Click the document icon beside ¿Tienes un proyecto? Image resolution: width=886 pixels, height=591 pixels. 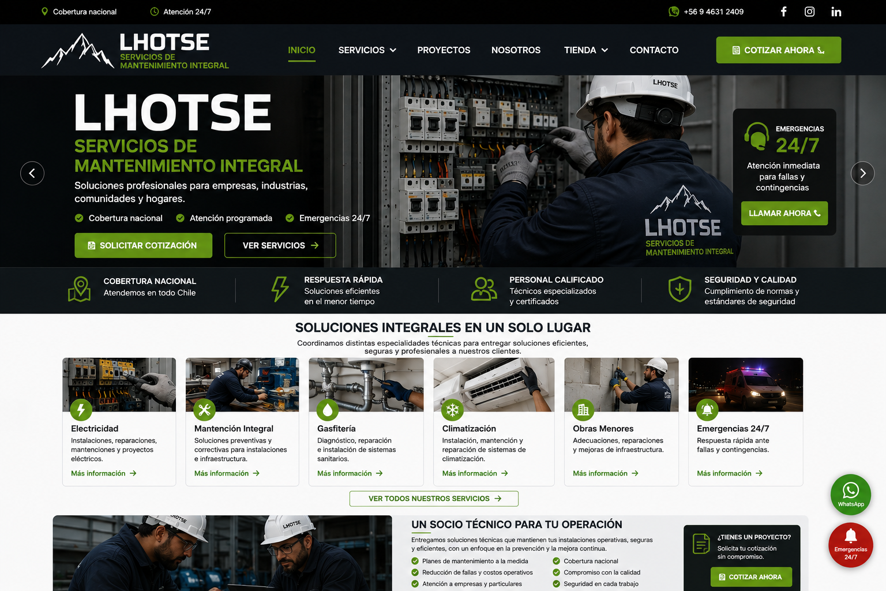pos(701,543)
